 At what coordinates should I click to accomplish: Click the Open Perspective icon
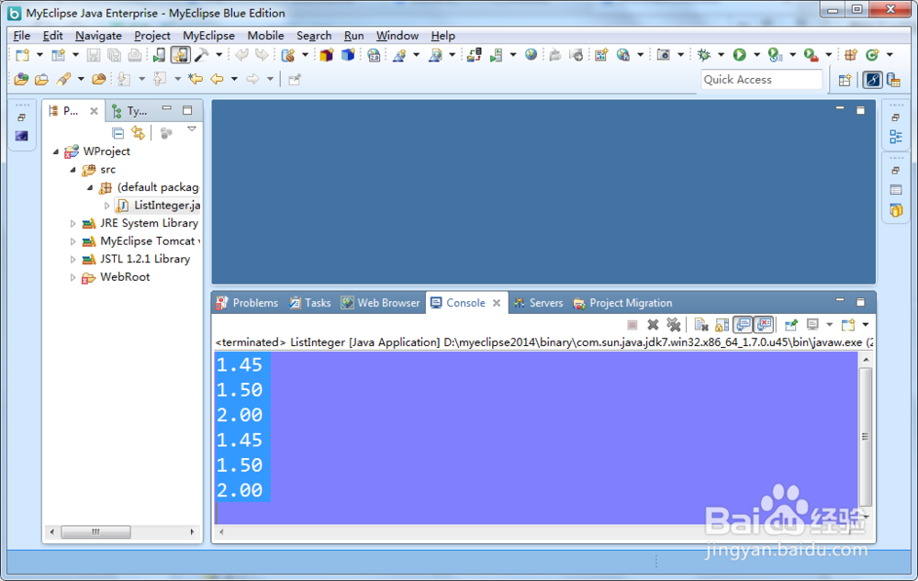(x=845, y=80)
